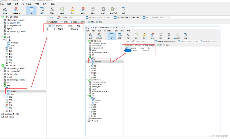This screenshot has height=139, width=230.
Task: Open 函数 icon in embedded Navicat window toolbar
Action: 128,35
